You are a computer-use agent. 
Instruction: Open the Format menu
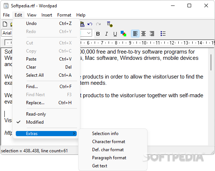pos(64,15)
